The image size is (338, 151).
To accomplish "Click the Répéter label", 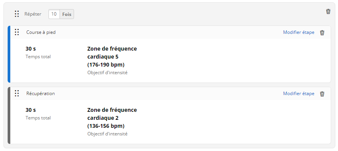I will pyautogui.click(x=33, y=14).
